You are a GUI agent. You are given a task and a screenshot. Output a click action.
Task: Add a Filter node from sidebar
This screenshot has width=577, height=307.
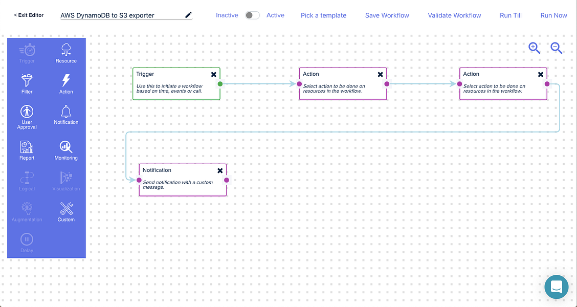pyautogui.click(x=27, y=80)
